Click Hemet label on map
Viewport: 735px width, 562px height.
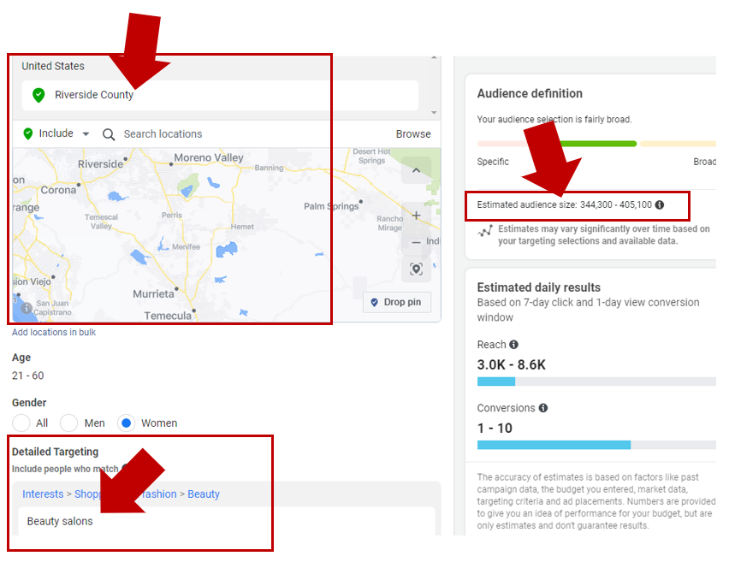tap(242, 227)
